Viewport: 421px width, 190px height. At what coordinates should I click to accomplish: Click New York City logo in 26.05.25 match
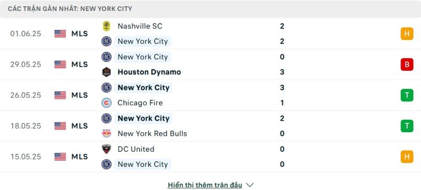107,88
